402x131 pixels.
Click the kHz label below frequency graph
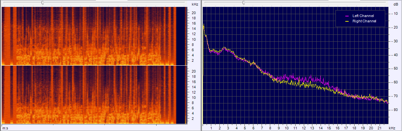[x=392, y=128]
